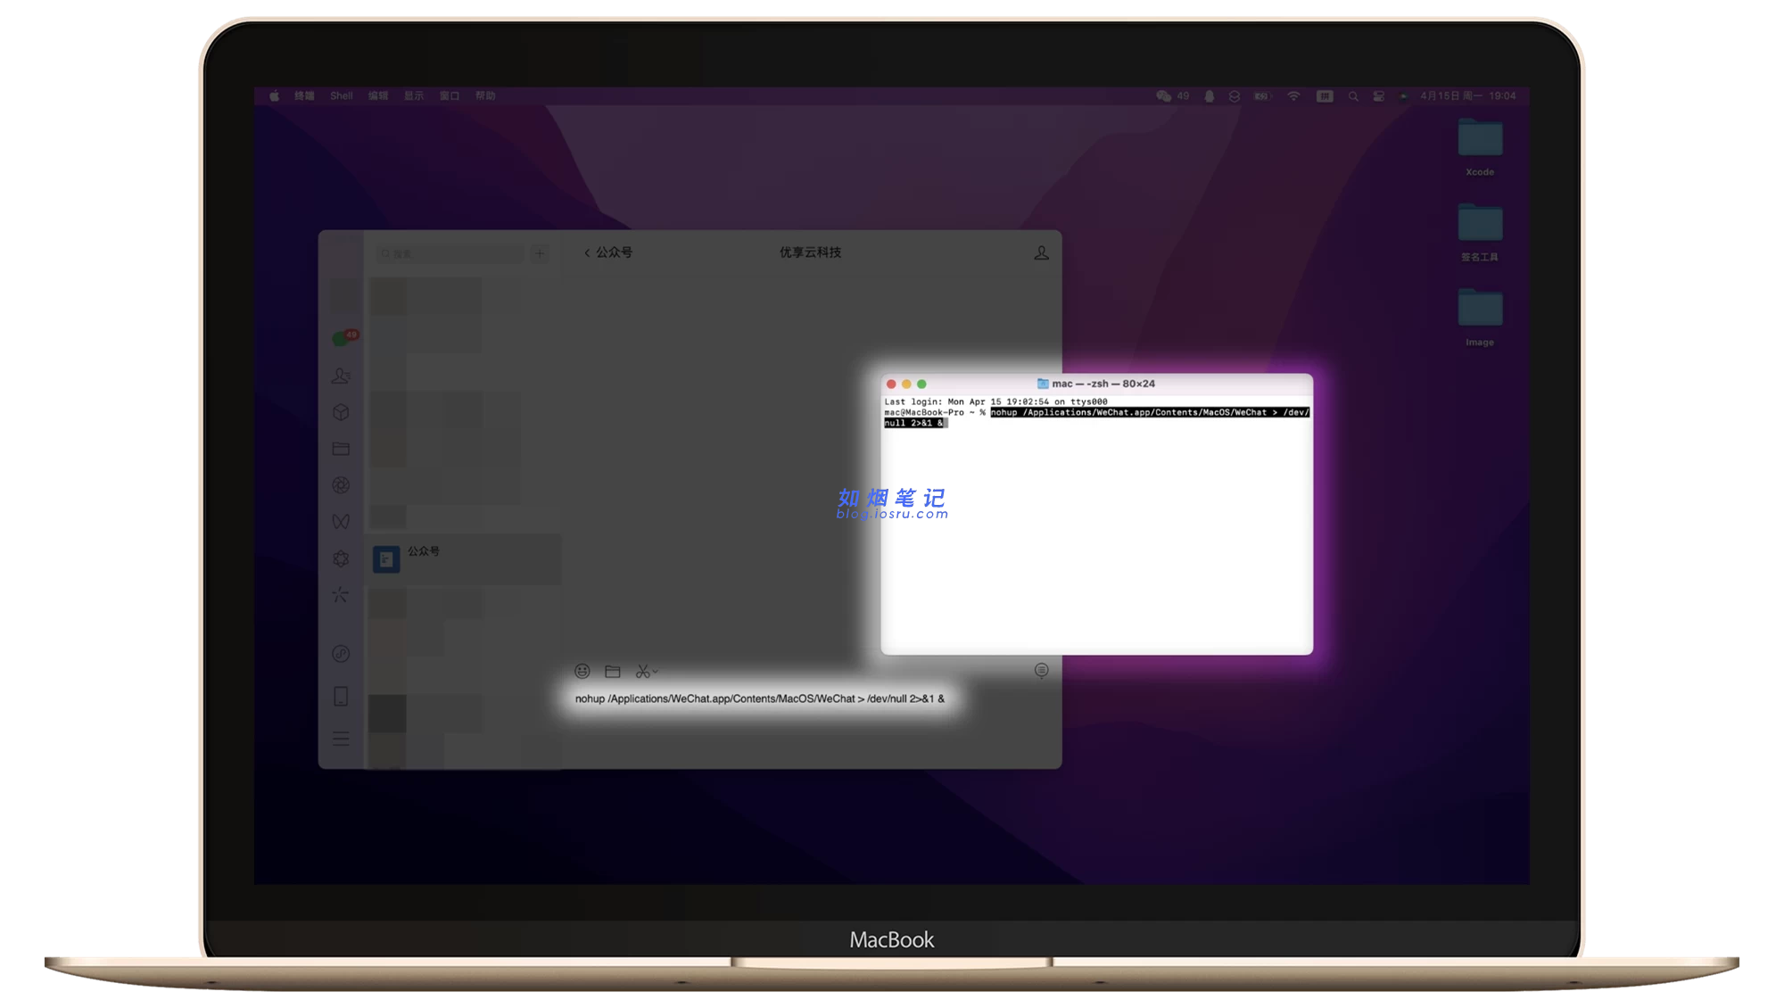Open the Contacts sidebar icon
This screenshot has height=1008, width=1784.
(341, 376)
